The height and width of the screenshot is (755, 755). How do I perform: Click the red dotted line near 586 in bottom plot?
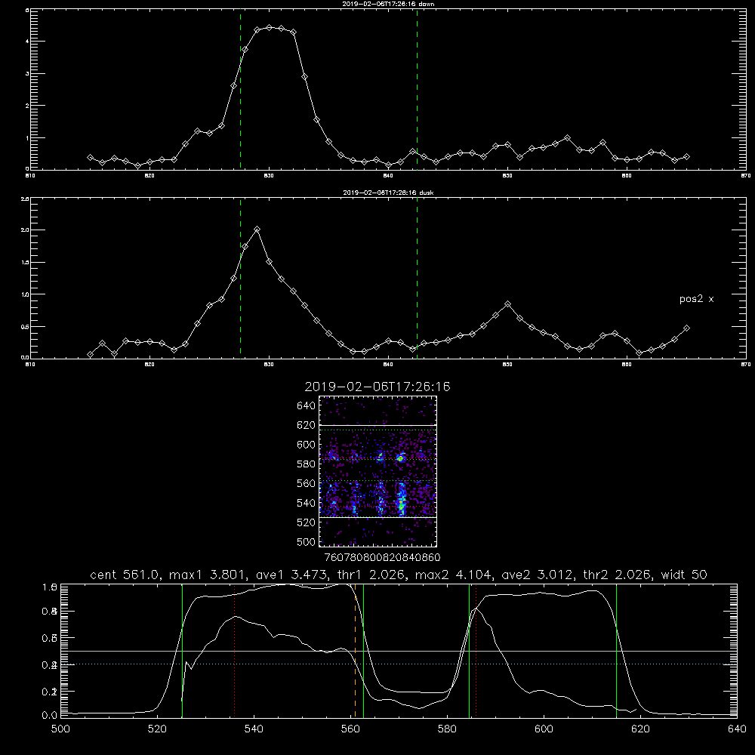pyautogui.click(x=476, y=650)
